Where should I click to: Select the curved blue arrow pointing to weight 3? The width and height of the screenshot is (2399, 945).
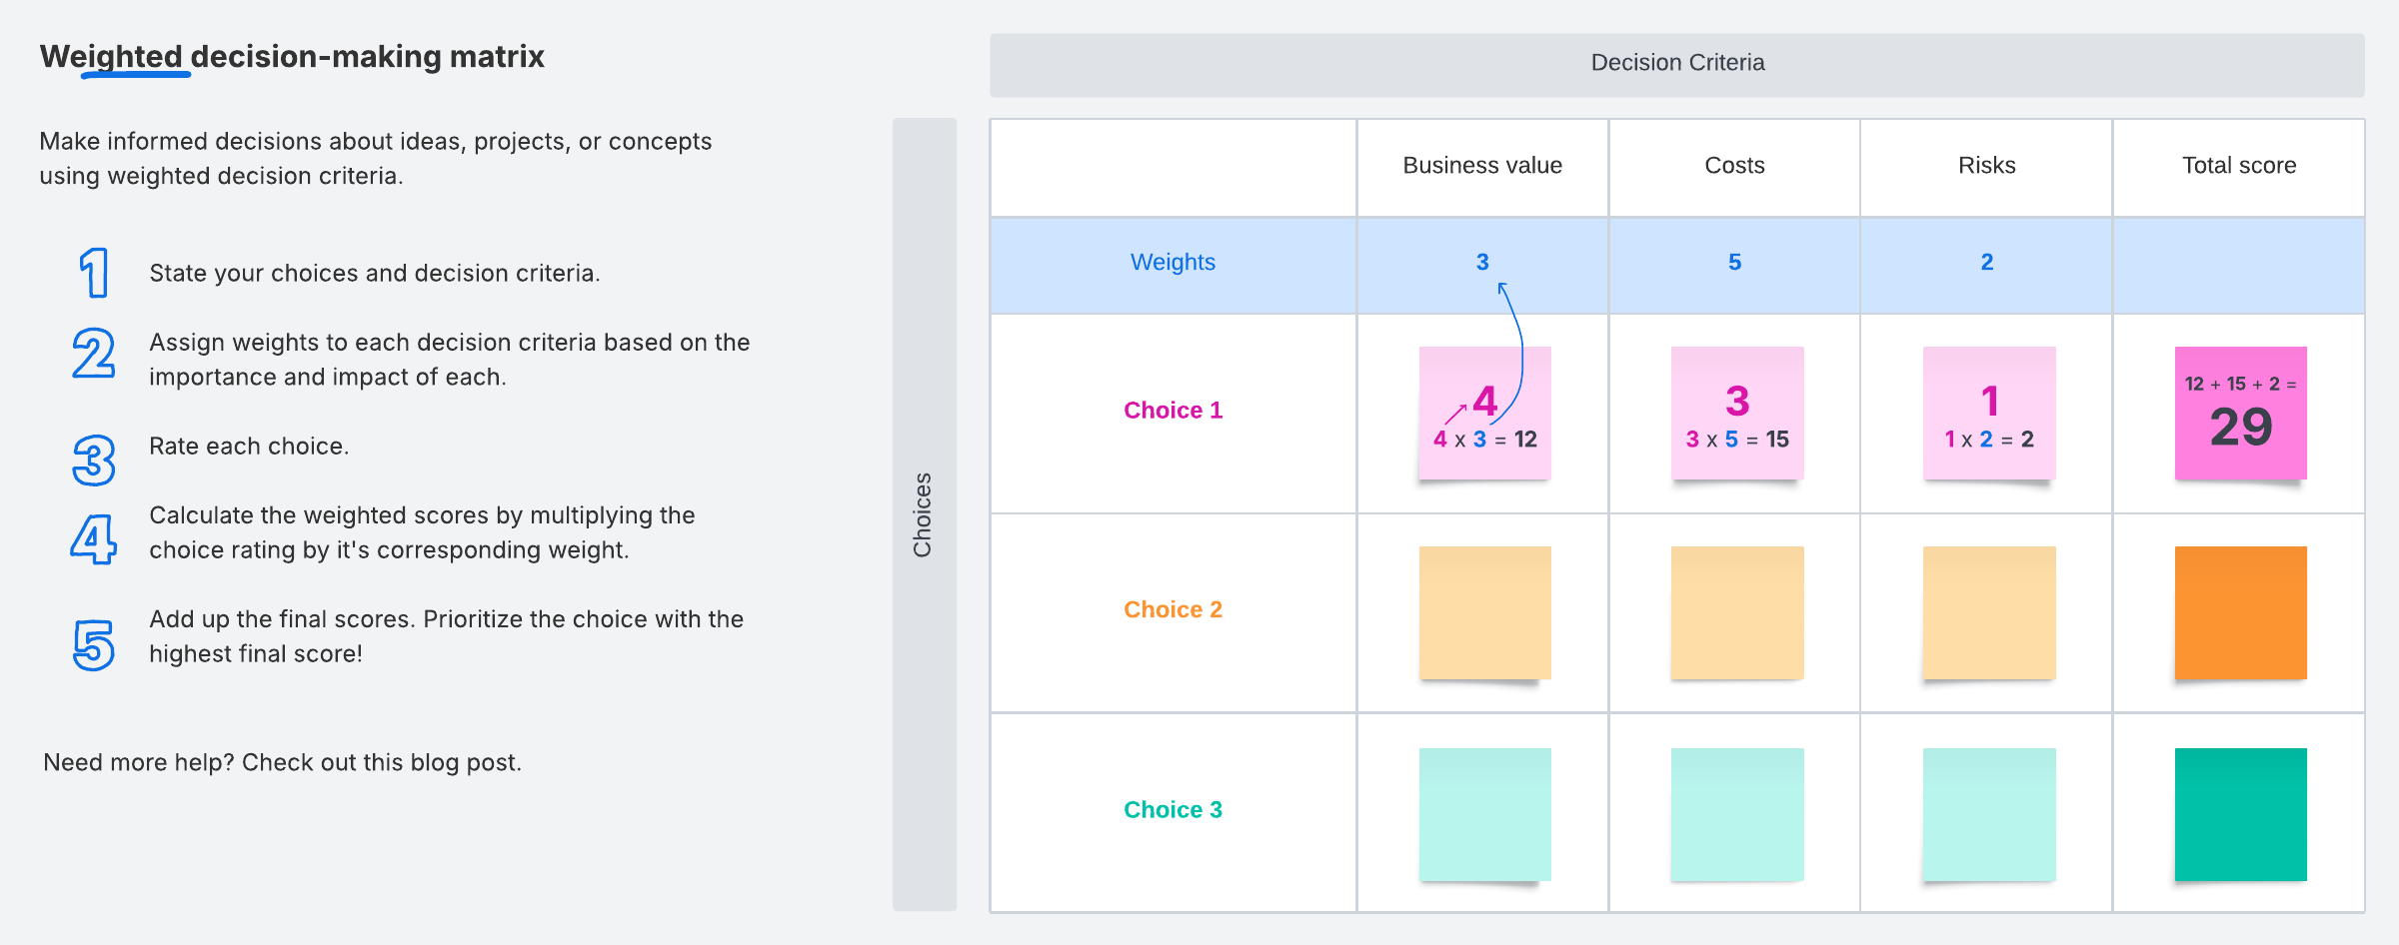pyautogui.click(x=1517, y=340)
